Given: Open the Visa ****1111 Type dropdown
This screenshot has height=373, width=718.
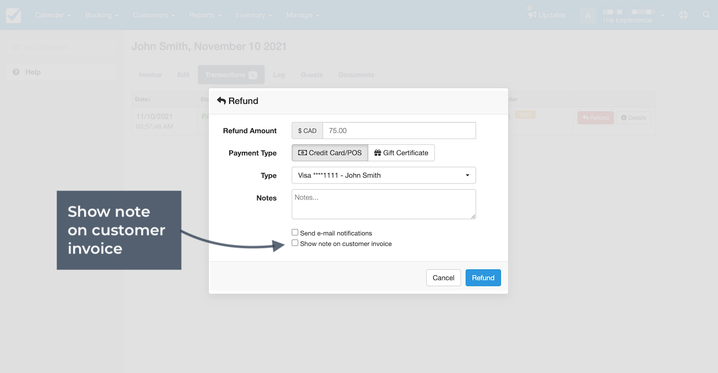Looking at the screenshot, I should [x=384, y=175].
